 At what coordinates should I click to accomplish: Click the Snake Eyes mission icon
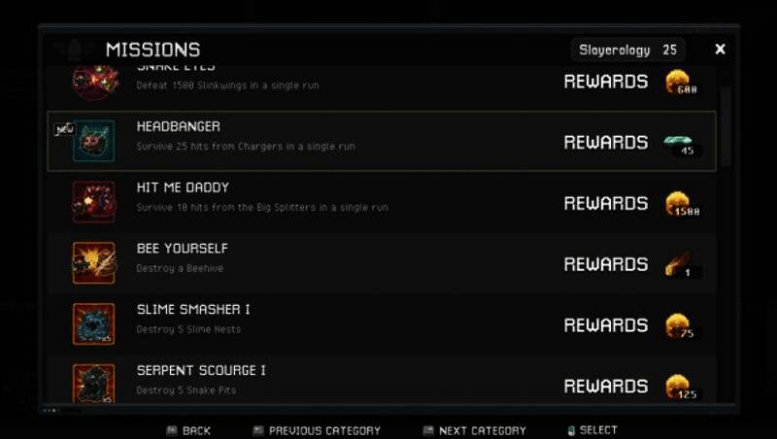93,80
